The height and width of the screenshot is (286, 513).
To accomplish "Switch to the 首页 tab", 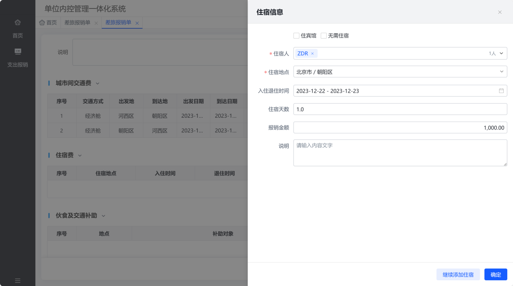I will (48, 23).
